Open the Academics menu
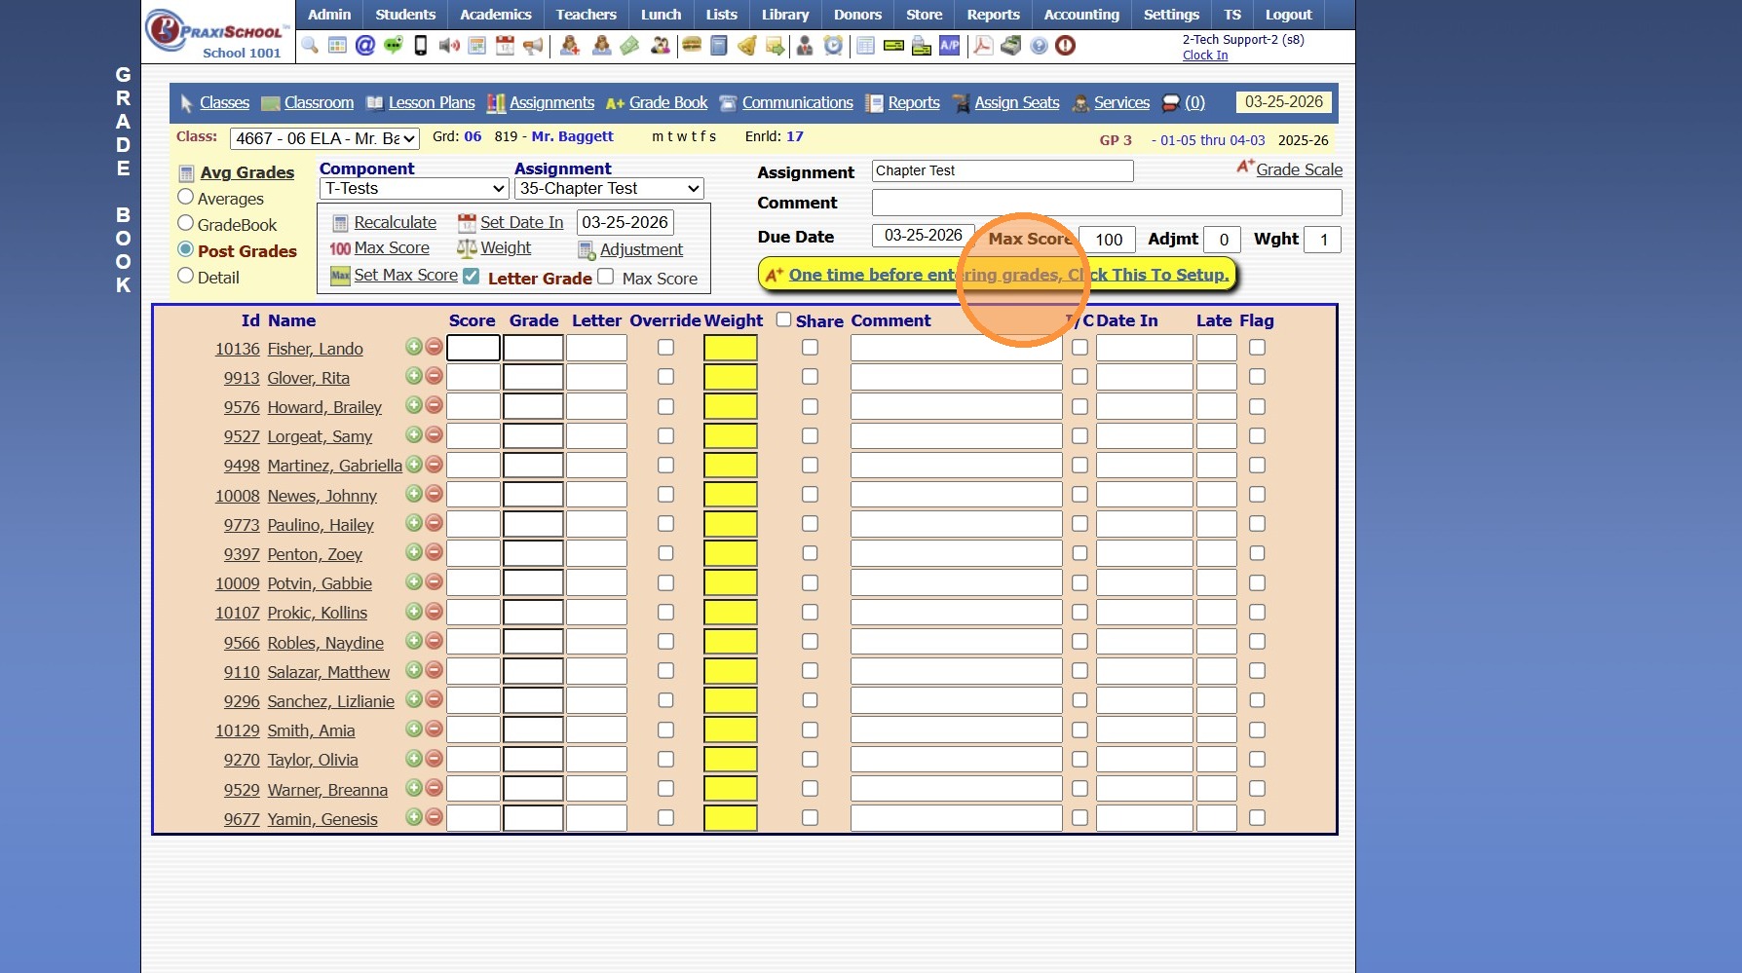 (x=495, y=15)
